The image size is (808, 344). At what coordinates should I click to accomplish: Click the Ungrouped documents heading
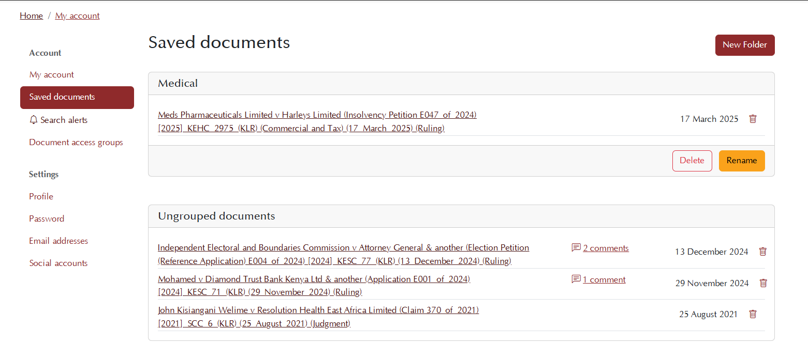(216, 216)
